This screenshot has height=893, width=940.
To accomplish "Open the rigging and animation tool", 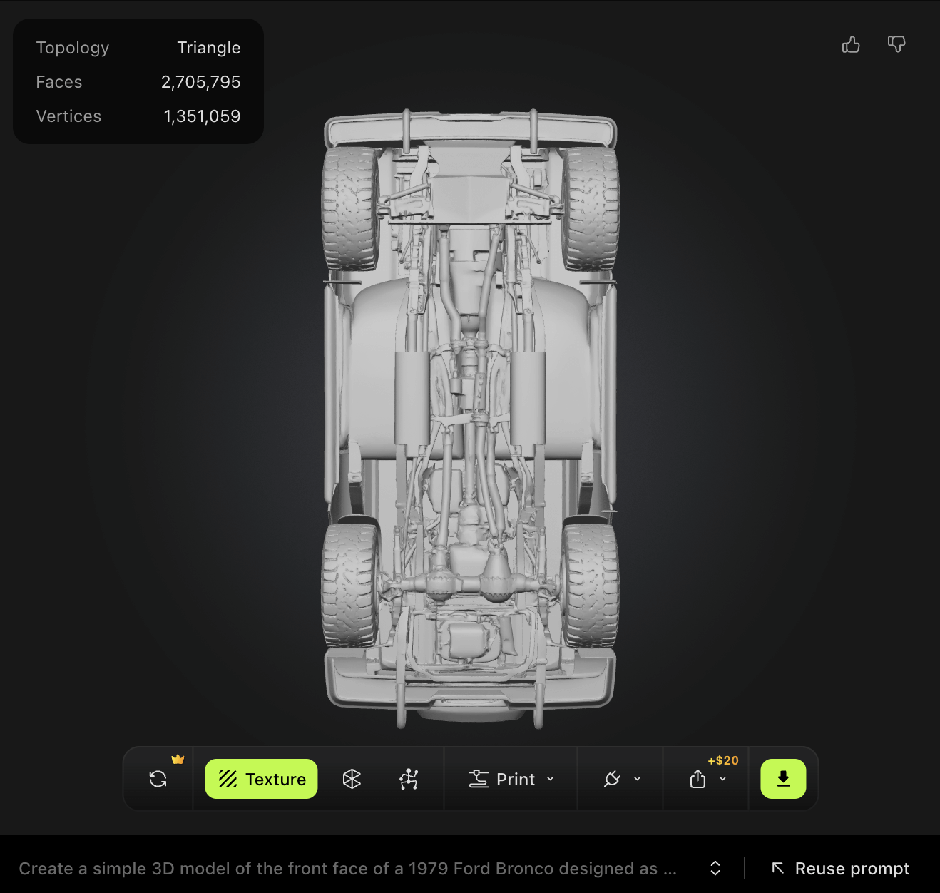I will click(409, 779).
